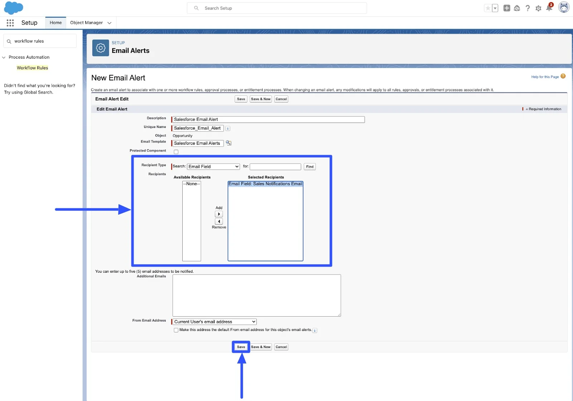The width and height of the screenshot is (573, 401).
Task: Click the top Save button
Action: coord(241,99)
